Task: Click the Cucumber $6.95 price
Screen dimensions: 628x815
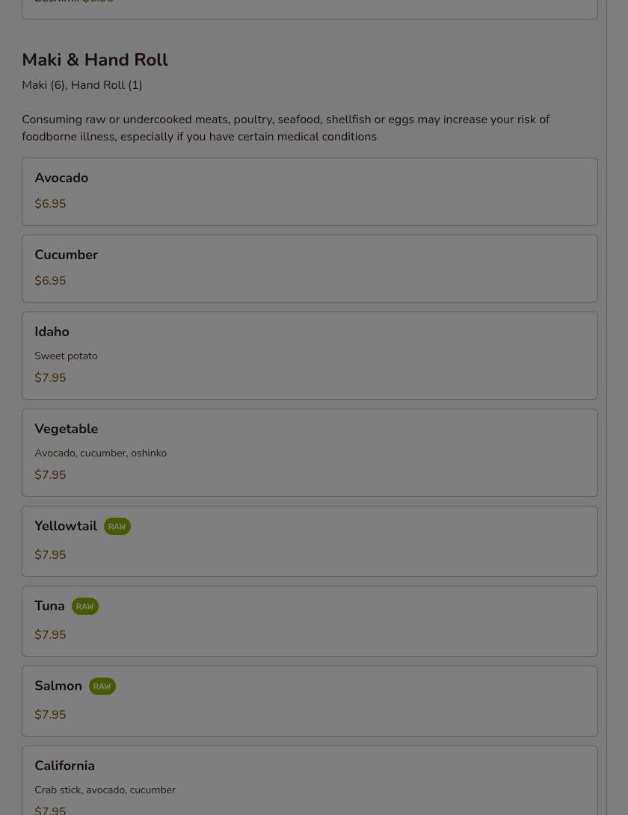Action: [50, 281]
